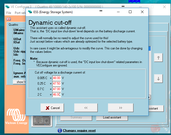Click the UK flag language icon
This screenshot has height=135, width=171.
(9, 19)
